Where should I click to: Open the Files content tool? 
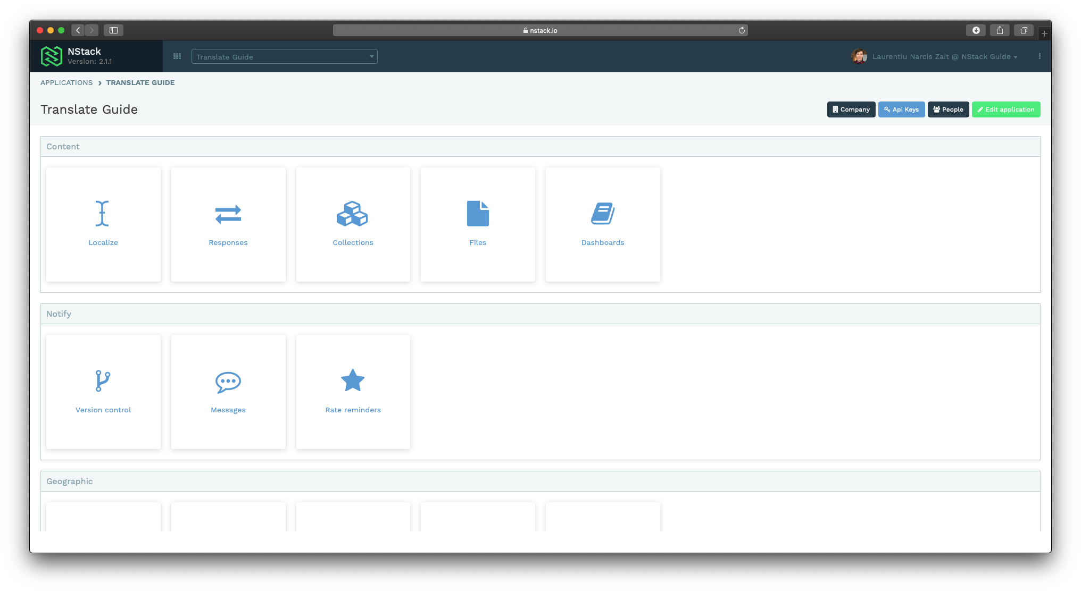pos(478,223)
